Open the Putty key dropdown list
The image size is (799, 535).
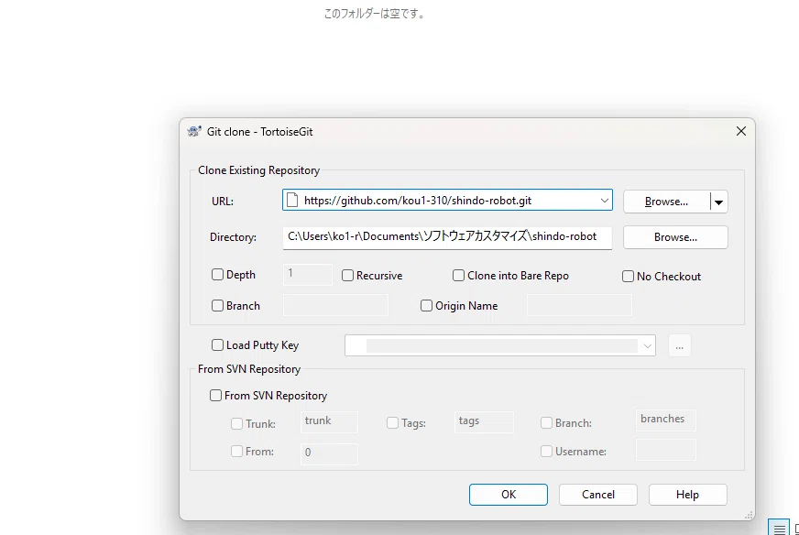click(647, 346)
